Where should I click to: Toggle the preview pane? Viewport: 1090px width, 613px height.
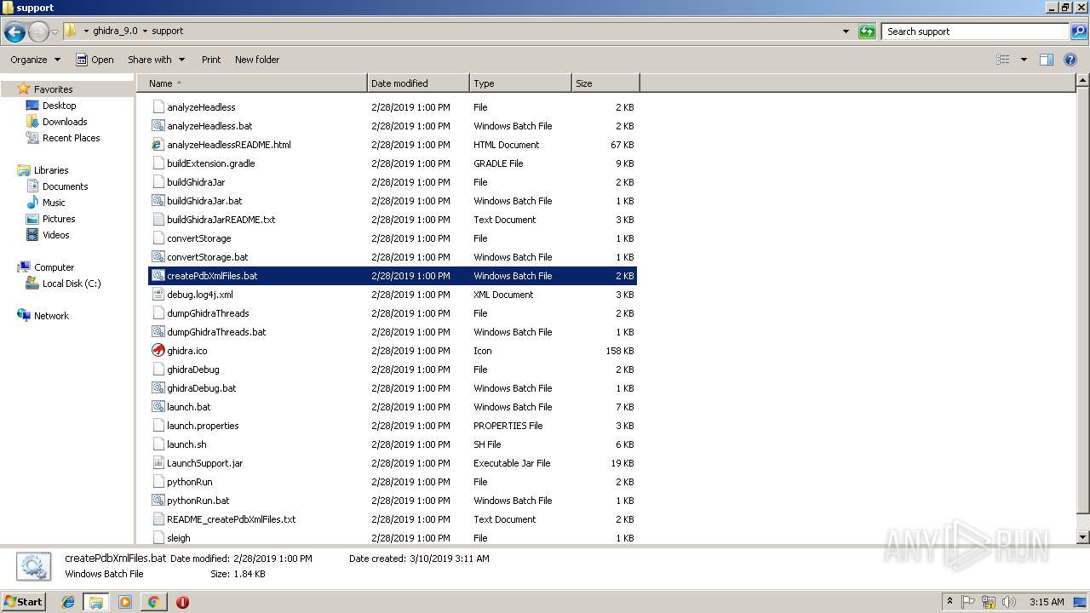click(1047, 60)
